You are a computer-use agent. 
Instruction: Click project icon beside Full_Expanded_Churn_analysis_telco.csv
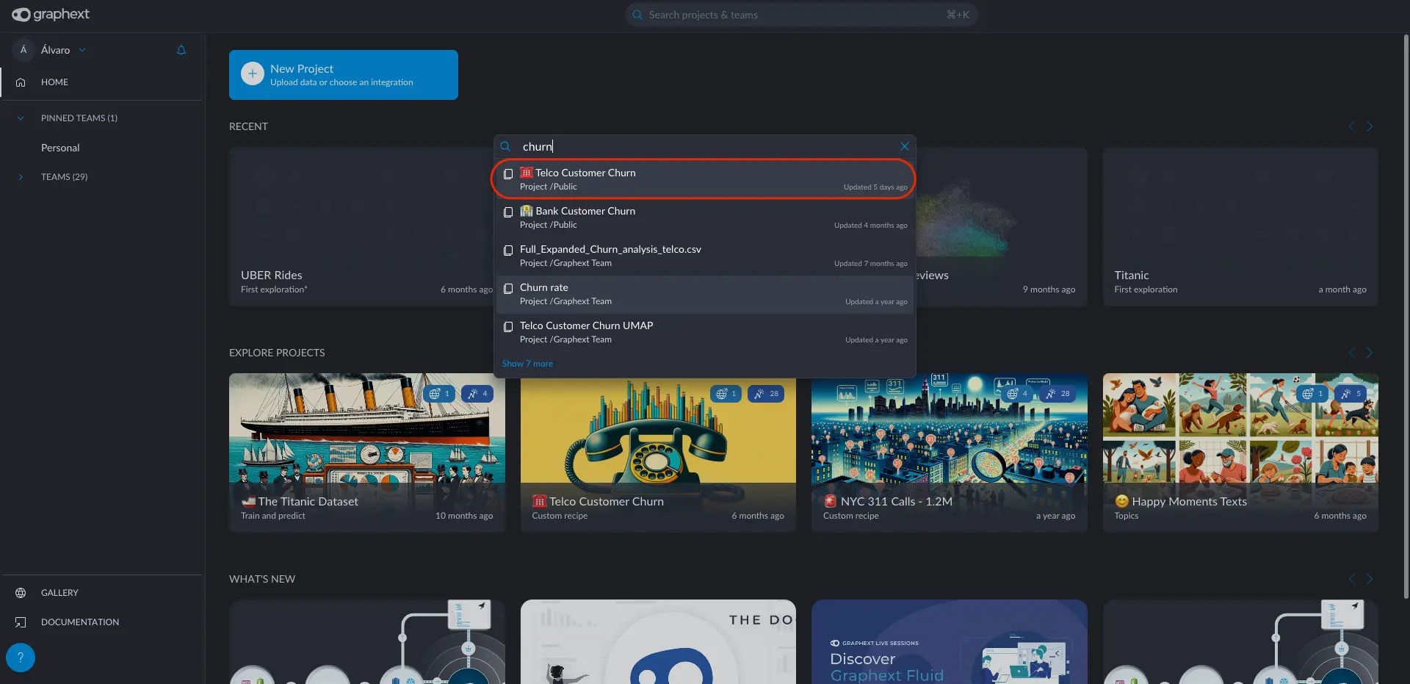coord(508,251)
